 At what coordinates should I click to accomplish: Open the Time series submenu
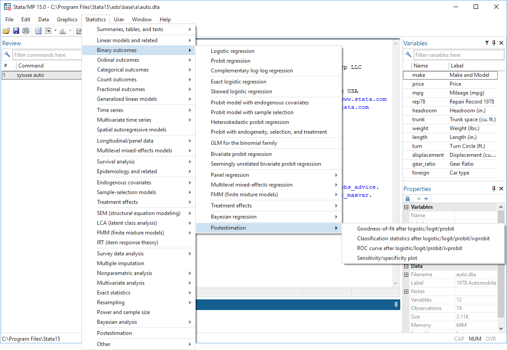pos(139,110)
